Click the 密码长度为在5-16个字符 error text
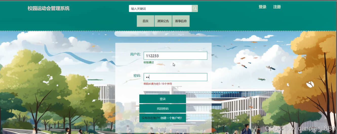Image resolution: width=337 pixels, height=134 pixels. click(158, 84)
